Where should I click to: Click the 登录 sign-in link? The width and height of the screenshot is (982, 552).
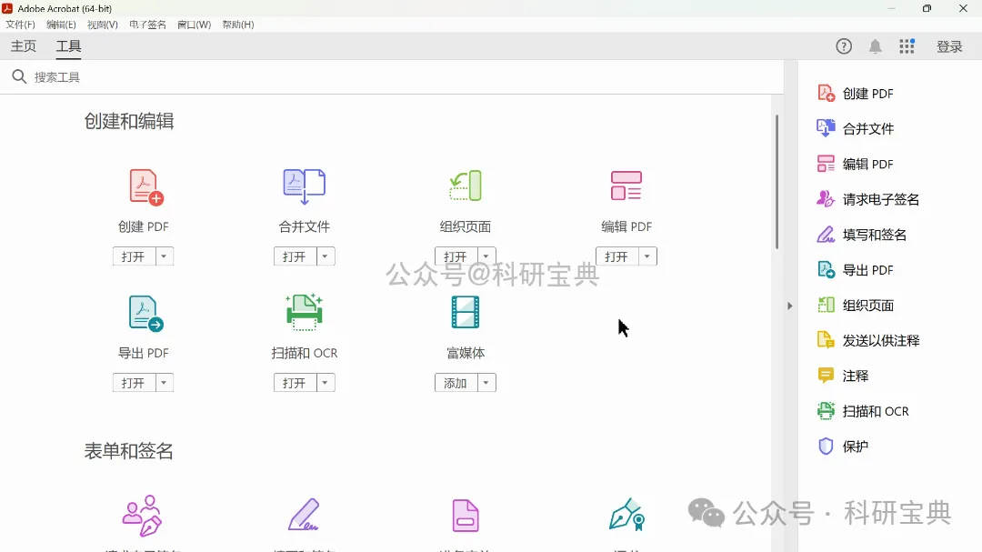(x=949, y=46)
